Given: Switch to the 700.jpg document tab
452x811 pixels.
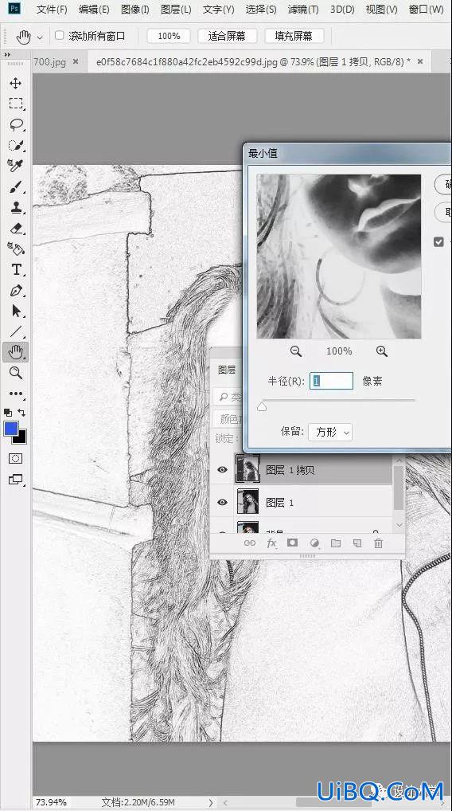Looking at the screenshot, I should pos(49,61).
